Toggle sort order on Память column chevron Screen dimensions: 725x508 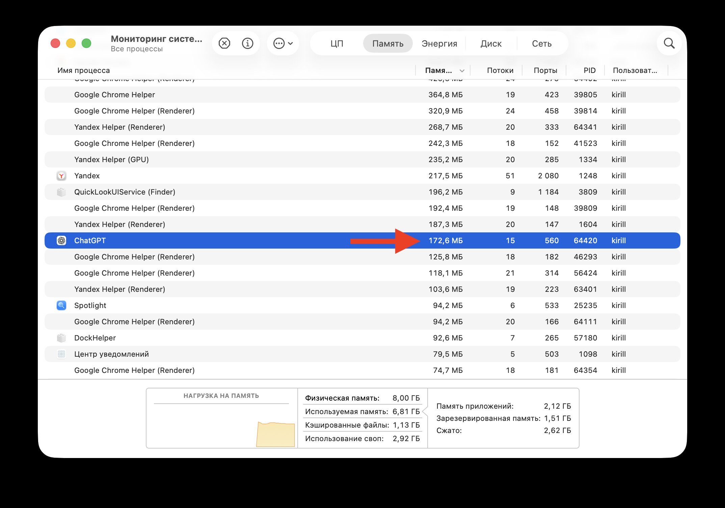[x=462, y=71]
